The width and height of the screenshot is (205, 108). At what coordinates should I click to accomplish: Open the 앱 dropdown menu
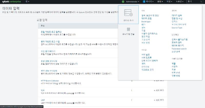click(x=27, y=2)
